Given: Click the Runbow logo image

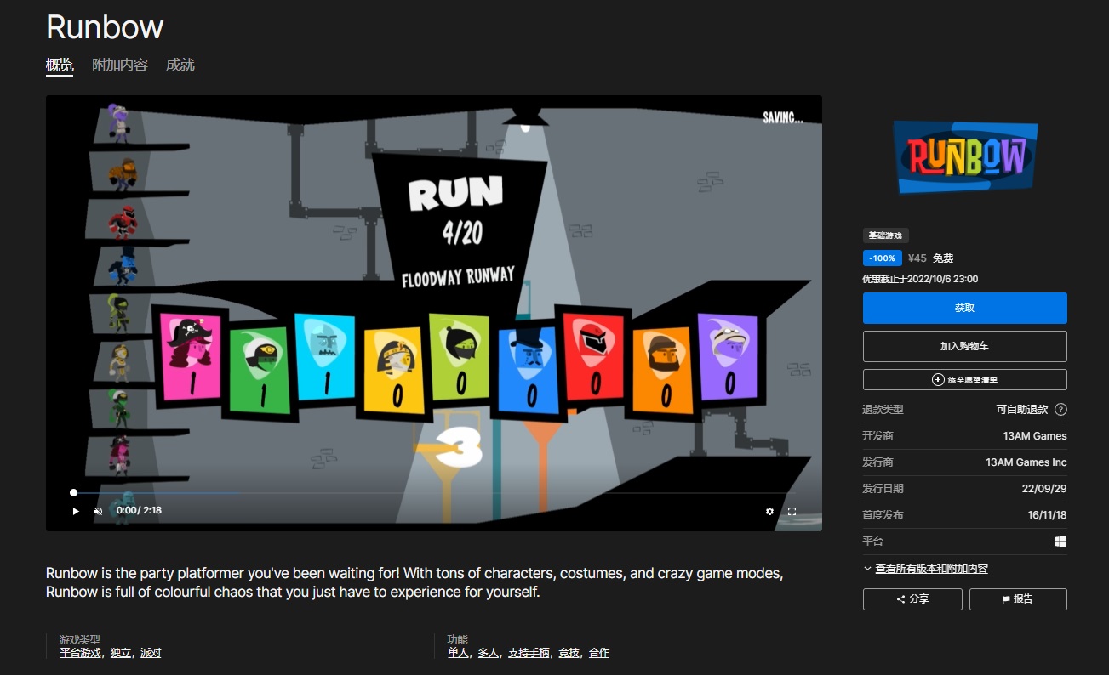Looking at the screenshot, I should point(965,156).
